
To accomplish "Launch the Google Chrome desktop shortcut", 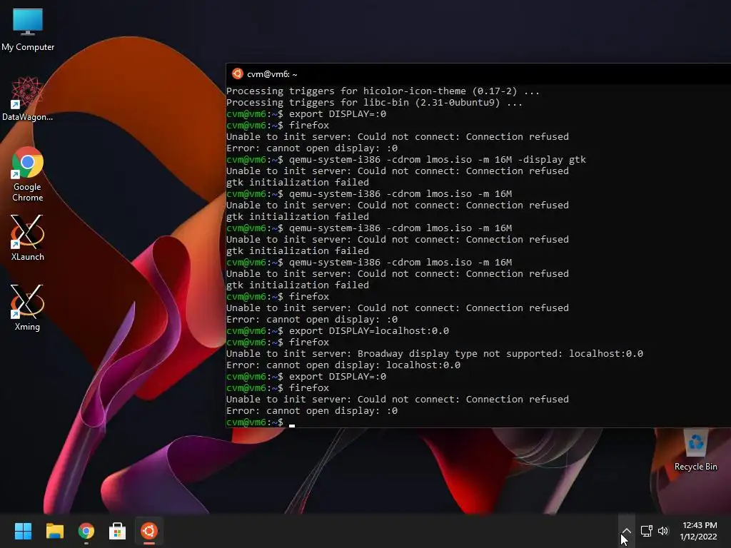I will point(28,174).
